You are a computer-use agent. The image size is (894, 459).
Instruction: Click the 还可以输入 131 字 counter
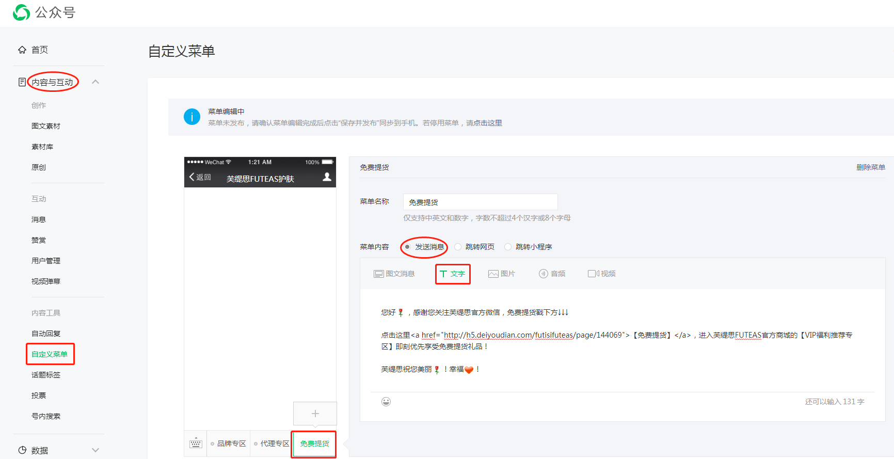[x=835, y=402]
